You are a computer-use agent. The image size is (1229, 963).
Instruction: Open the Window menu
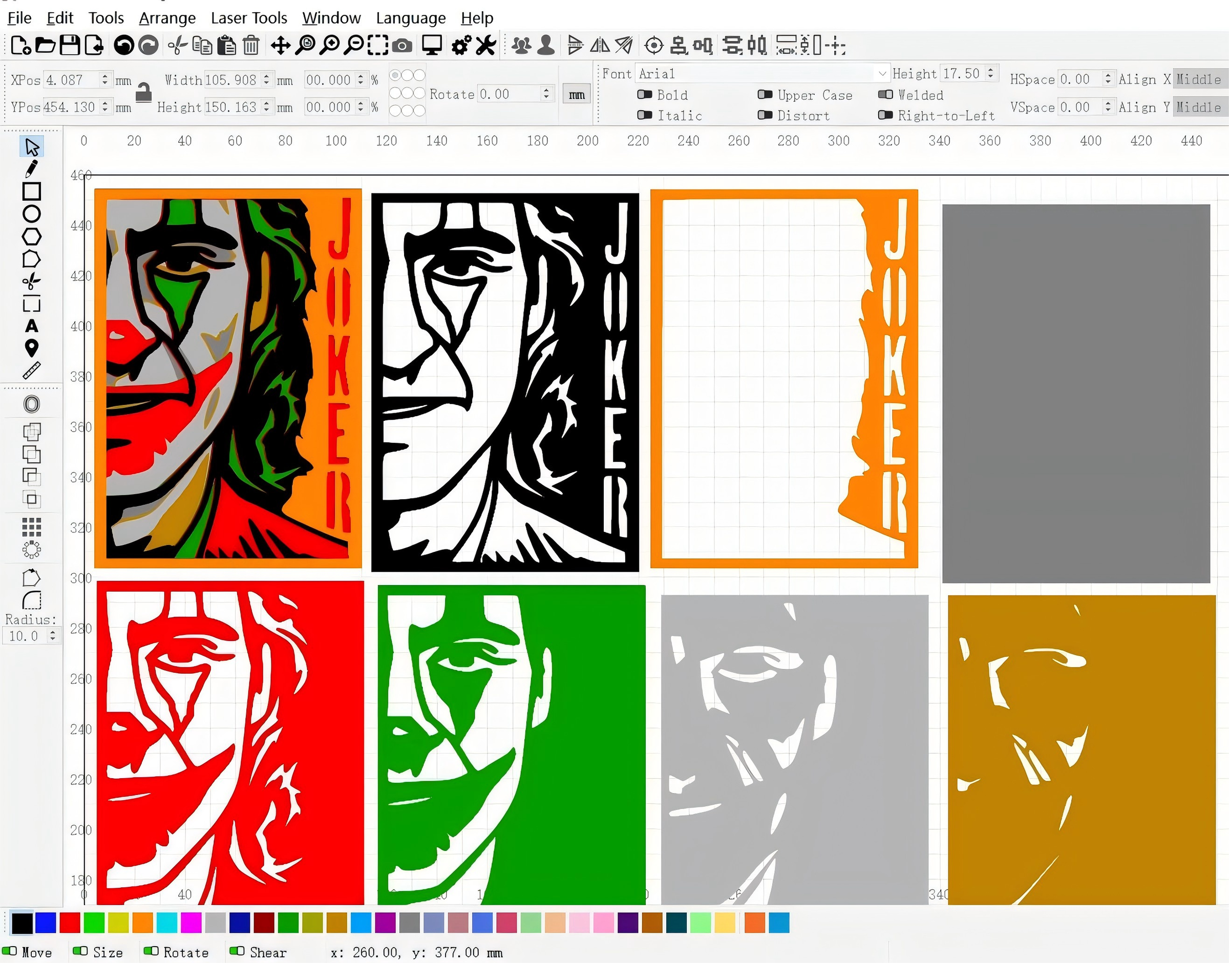pyautogui.click(x=331, y=18)
